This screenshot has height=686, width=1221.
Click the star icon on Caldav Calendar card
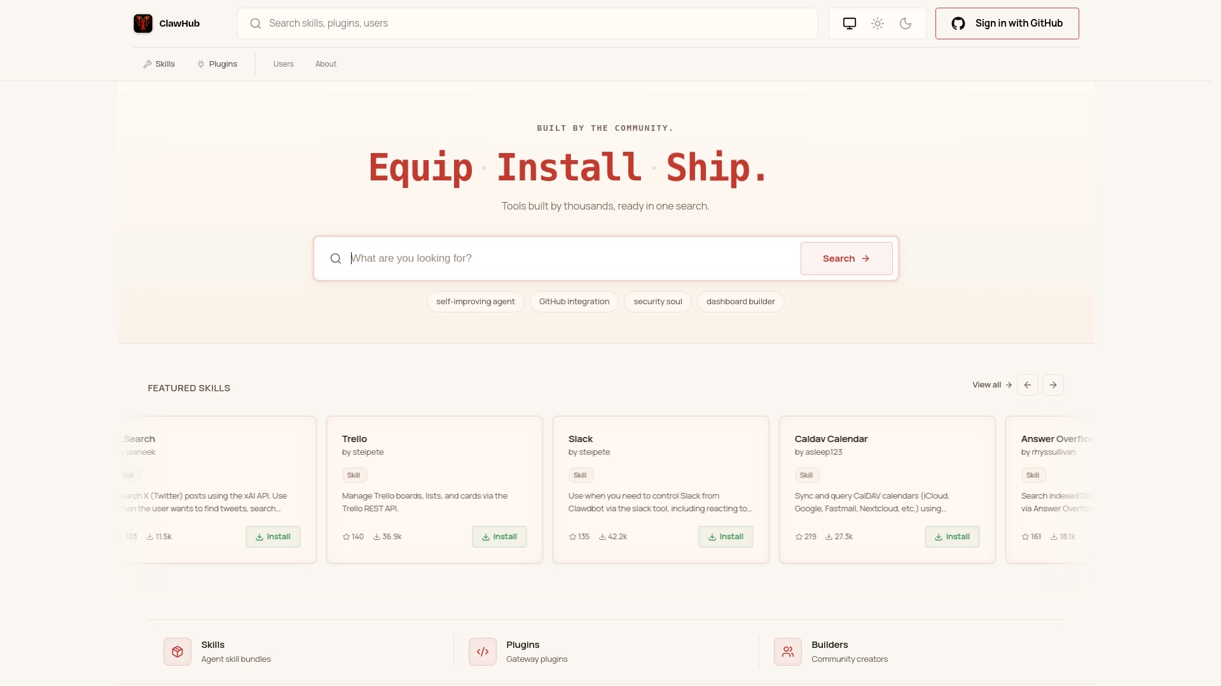799,537
